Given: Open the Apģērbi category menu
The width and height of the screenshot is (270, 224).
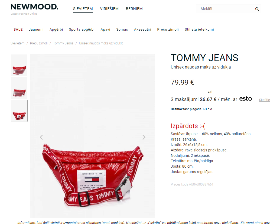Looking at the screenshot, I should (56, 30).
